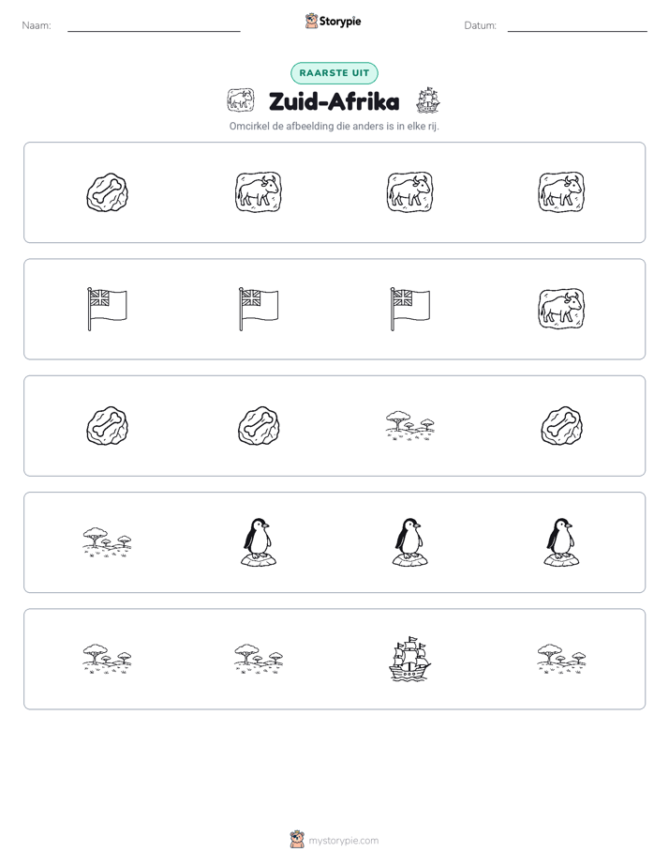Click the middle penguin in row four

pos(409,542)
